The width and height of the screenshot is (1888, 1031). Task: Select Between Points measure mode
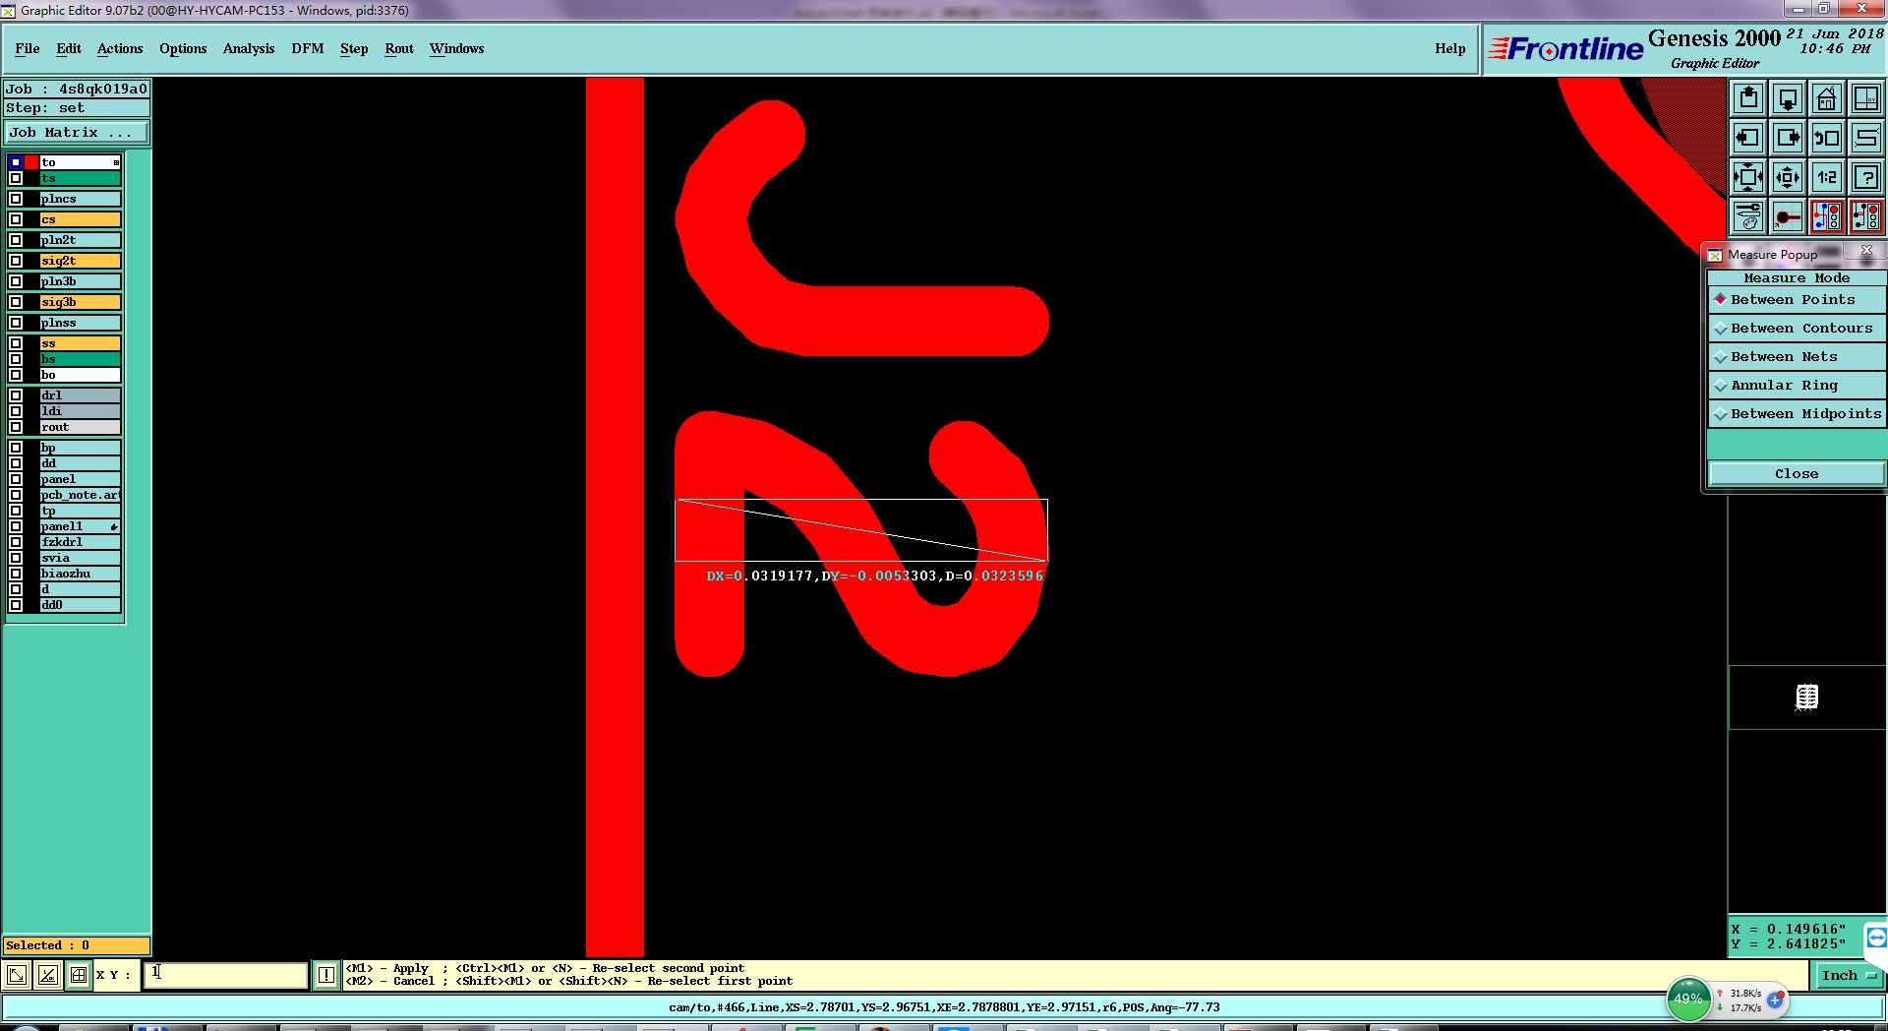click(1797, 300)
